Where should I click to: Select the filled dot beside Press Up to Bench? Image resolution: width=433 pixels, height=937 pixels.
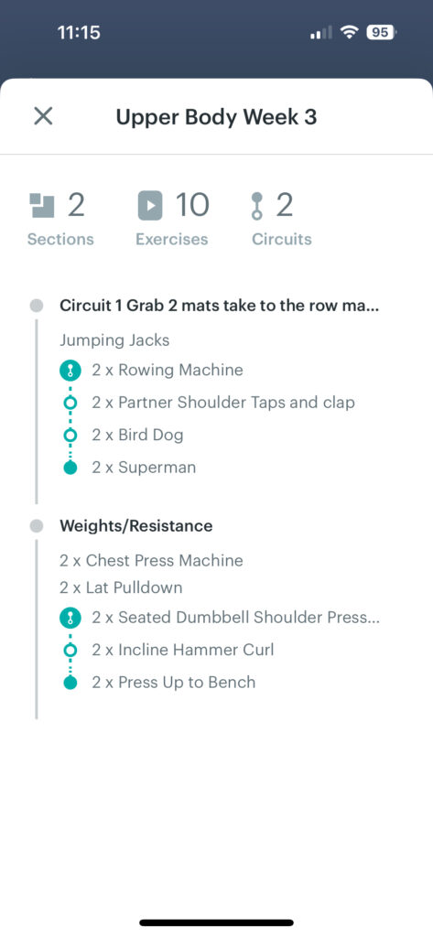(70, 683)
